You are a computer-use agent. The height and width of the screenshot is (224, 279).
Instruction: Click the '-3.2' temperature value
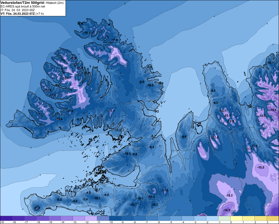[156, 111]
